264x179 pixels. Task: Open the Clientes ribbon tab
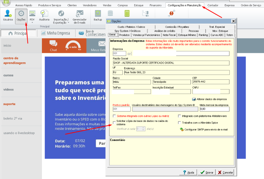coord(72,5)
